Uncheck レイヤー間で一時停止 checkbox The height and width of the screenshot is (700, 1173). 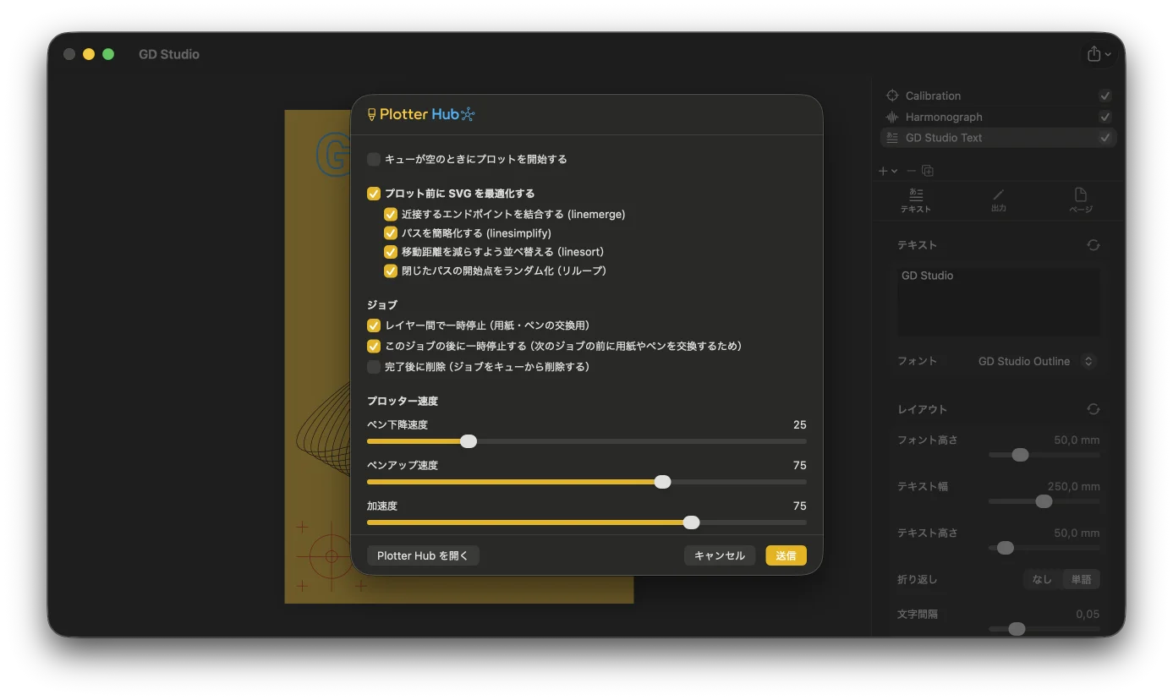pos(374,325)
